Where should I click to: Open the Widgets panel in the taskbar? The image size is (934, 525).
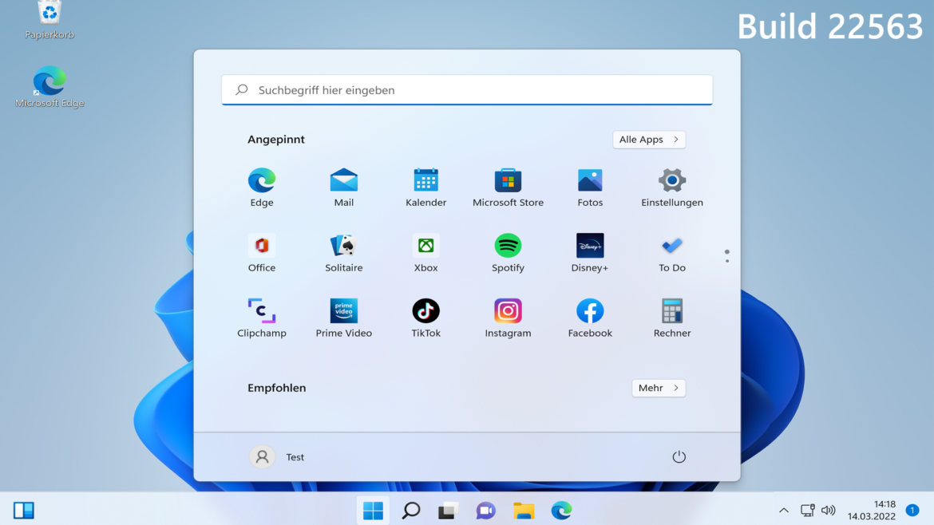point(24,511)
